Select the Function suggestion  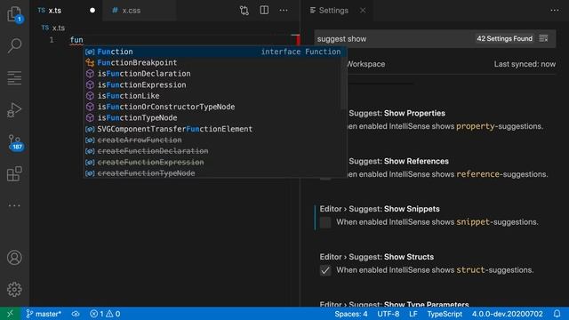click(214, 52)
